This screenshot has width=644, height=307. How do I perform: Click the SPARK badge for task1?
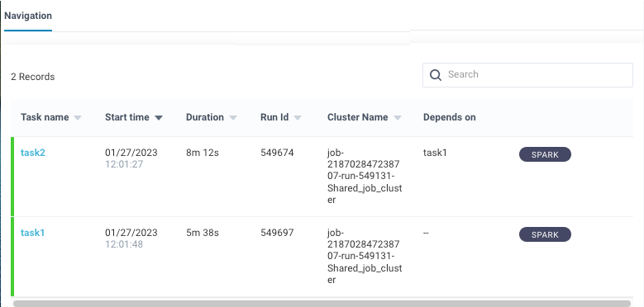[545, 234]
